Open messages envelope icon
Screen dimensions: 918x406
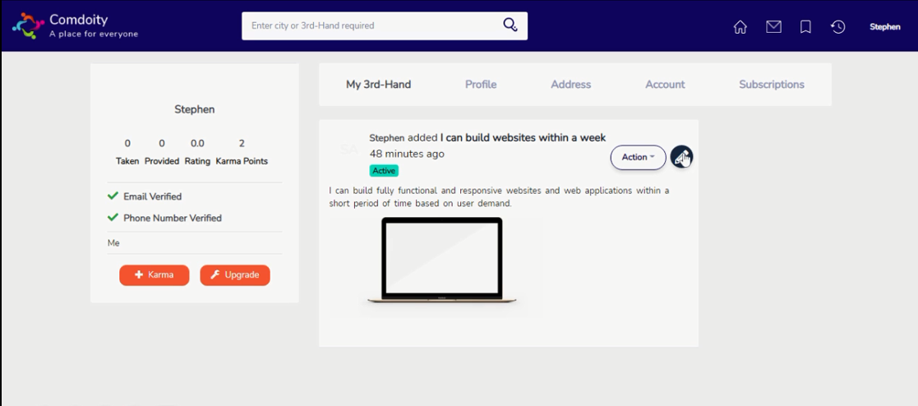[x=773, y=27]
